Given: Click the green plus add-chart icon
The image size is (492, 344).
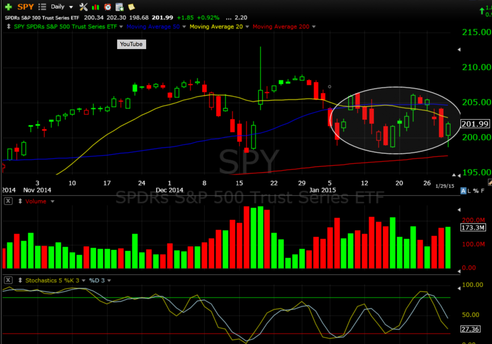Looking at the screenshot, I should 9,7.
